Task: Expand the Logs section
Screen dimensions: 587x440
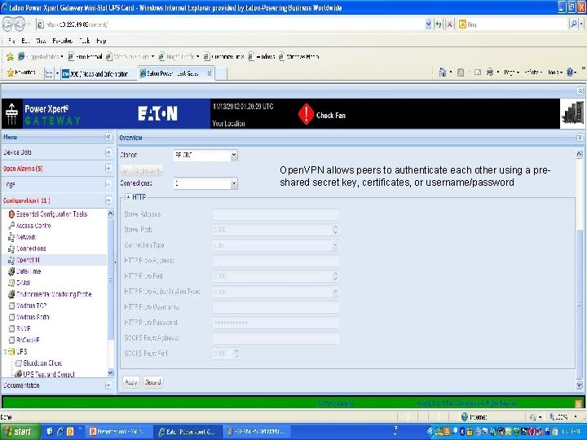Action: tap(108, 184)
